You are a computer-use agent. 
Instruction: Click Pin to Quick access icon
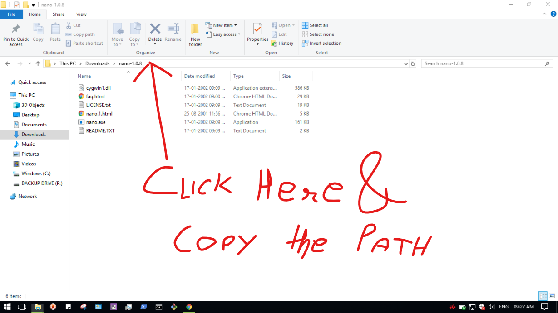(16, 29)
